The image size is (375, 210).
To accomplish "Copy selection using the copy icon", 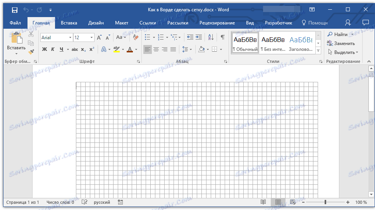I will click(x=31, y=43).
